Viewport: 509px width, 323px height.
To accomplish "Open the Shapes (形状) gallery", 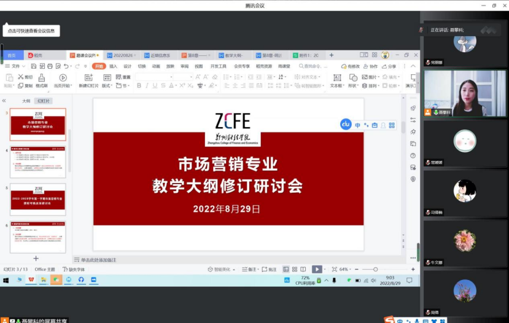I will click(x=353, y=81).
